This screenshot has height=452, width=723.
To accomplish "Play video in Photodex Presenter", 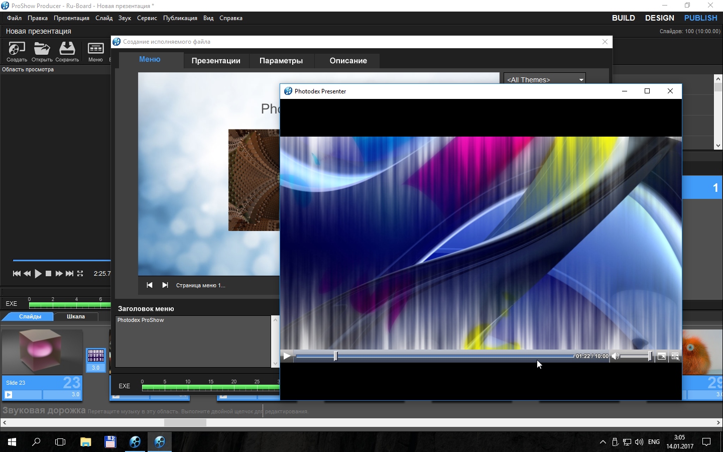I will pyautogui.click(x=287, y=356).
